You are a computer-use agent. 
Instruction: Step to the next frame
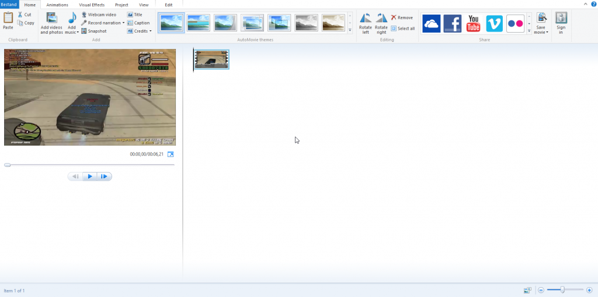(104, 176)
